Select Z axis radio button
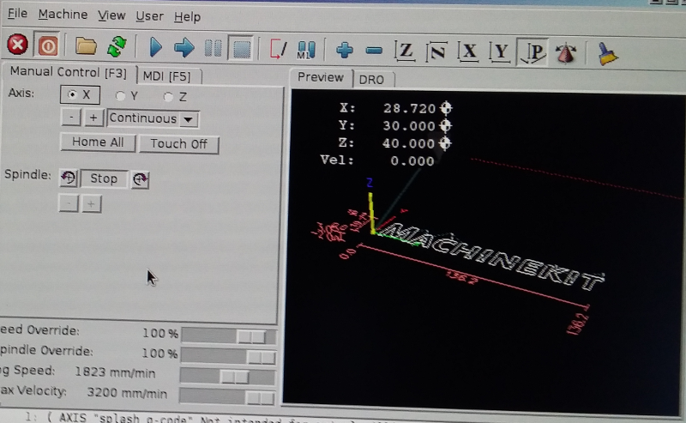 click(176, 97)
